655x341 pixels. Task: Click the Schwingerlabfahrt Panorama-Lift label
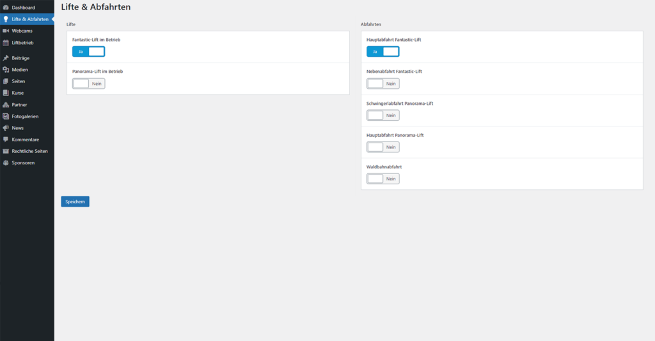(400, 104)
